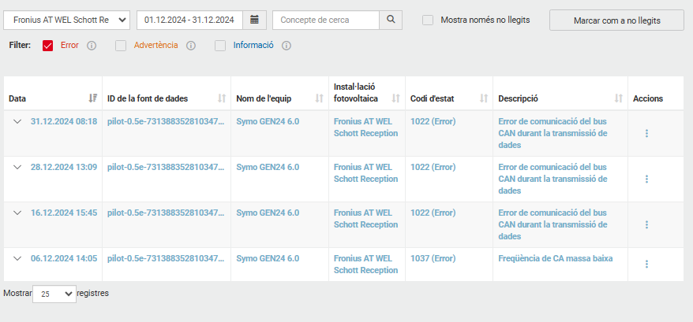Click the Concepte de cerca search field
Image resolution: width=693 pixels, height=322 pixels.
pos(326,19)
